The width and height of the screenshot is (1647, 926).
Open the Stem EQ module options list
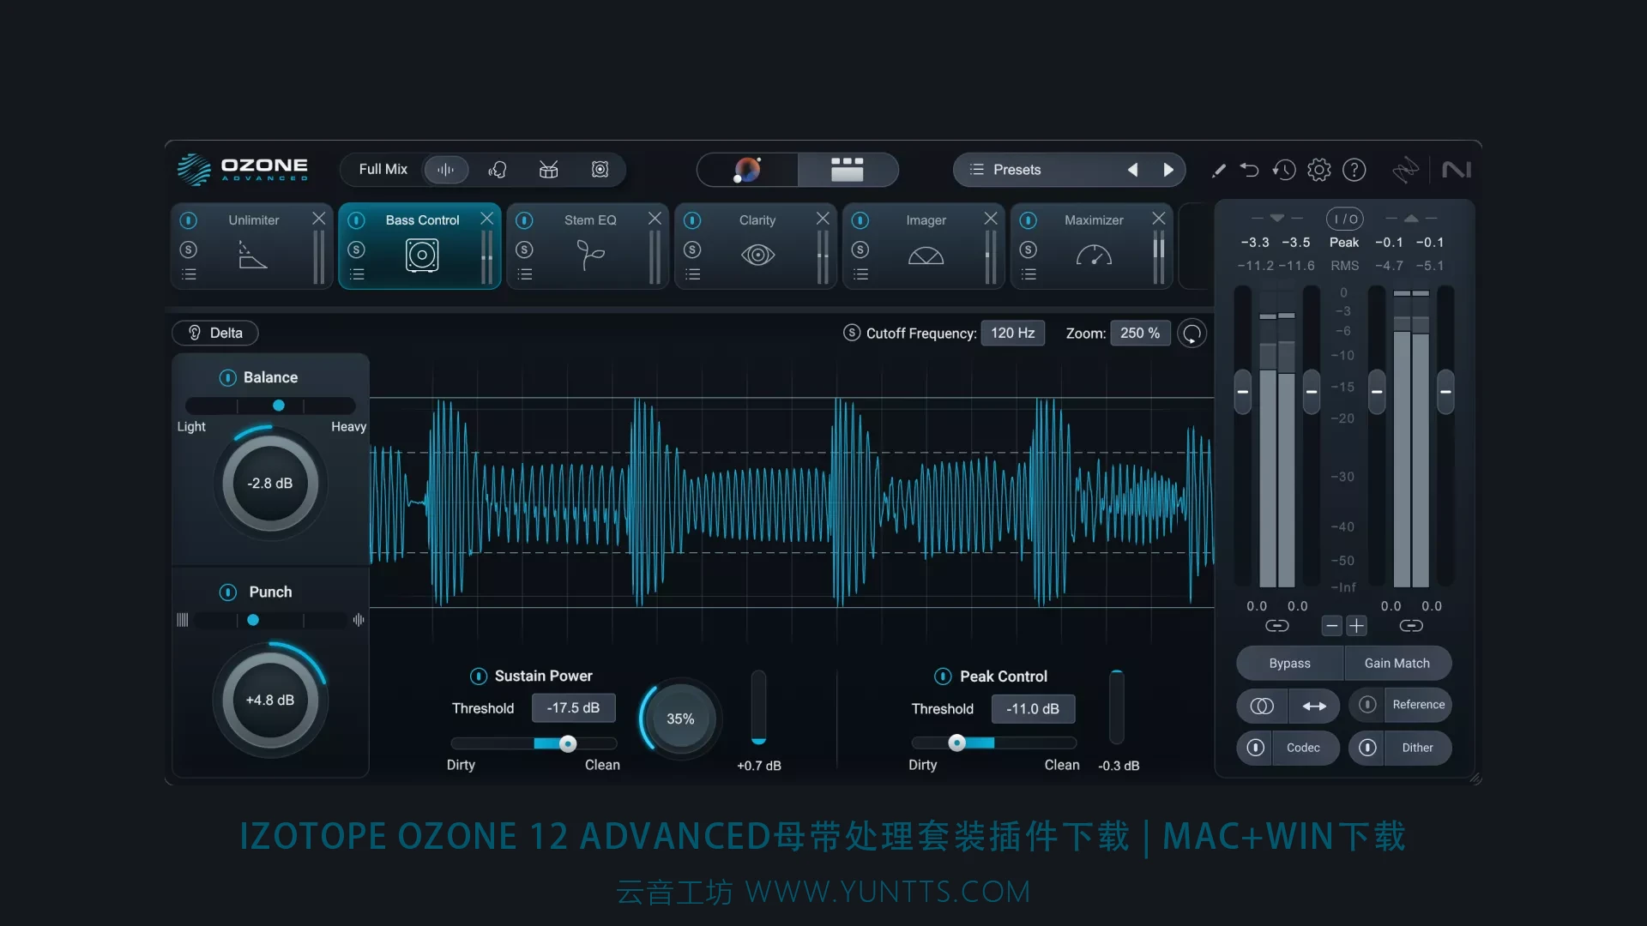click(x=526, y=274)
